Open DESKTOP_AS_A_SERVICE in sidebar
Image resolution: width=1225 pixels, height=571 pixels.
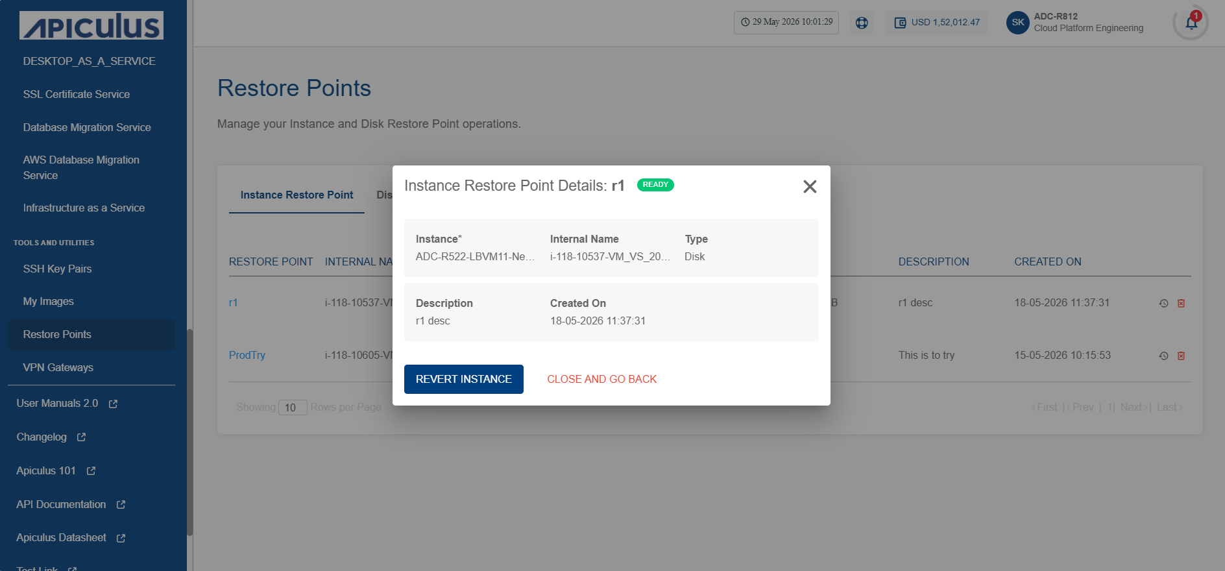tap(90, 61)
